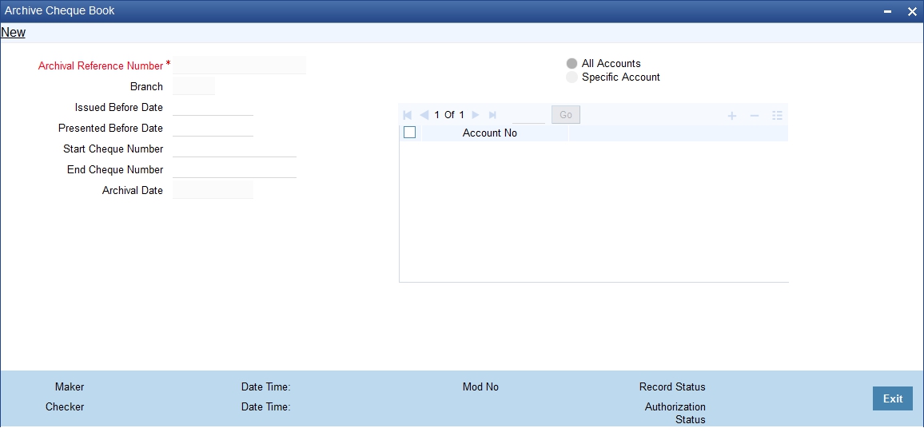Click the Archival Reference Number field
Image resolution: width=924 pixels, height=432 pixels.
click(240, 65)
